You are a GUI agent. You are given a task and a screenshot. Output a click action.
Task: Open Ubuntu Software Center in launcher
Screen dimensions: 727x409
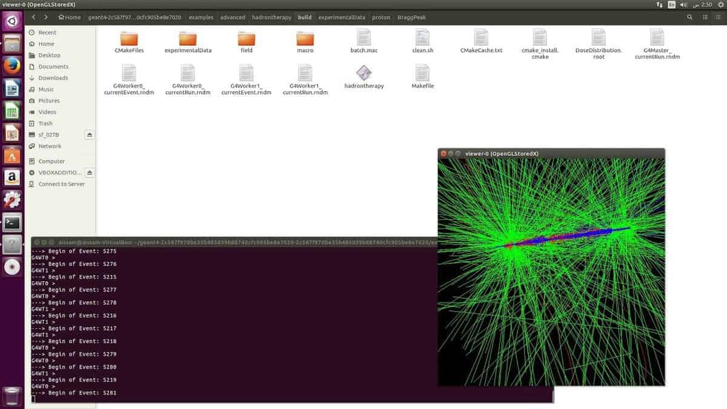click(12, 155)
